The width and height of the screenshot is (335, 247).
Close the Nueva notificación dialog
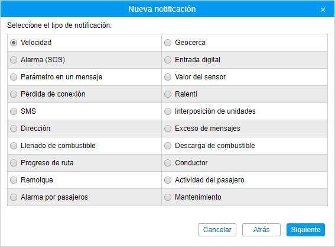(x=323, y=9)
